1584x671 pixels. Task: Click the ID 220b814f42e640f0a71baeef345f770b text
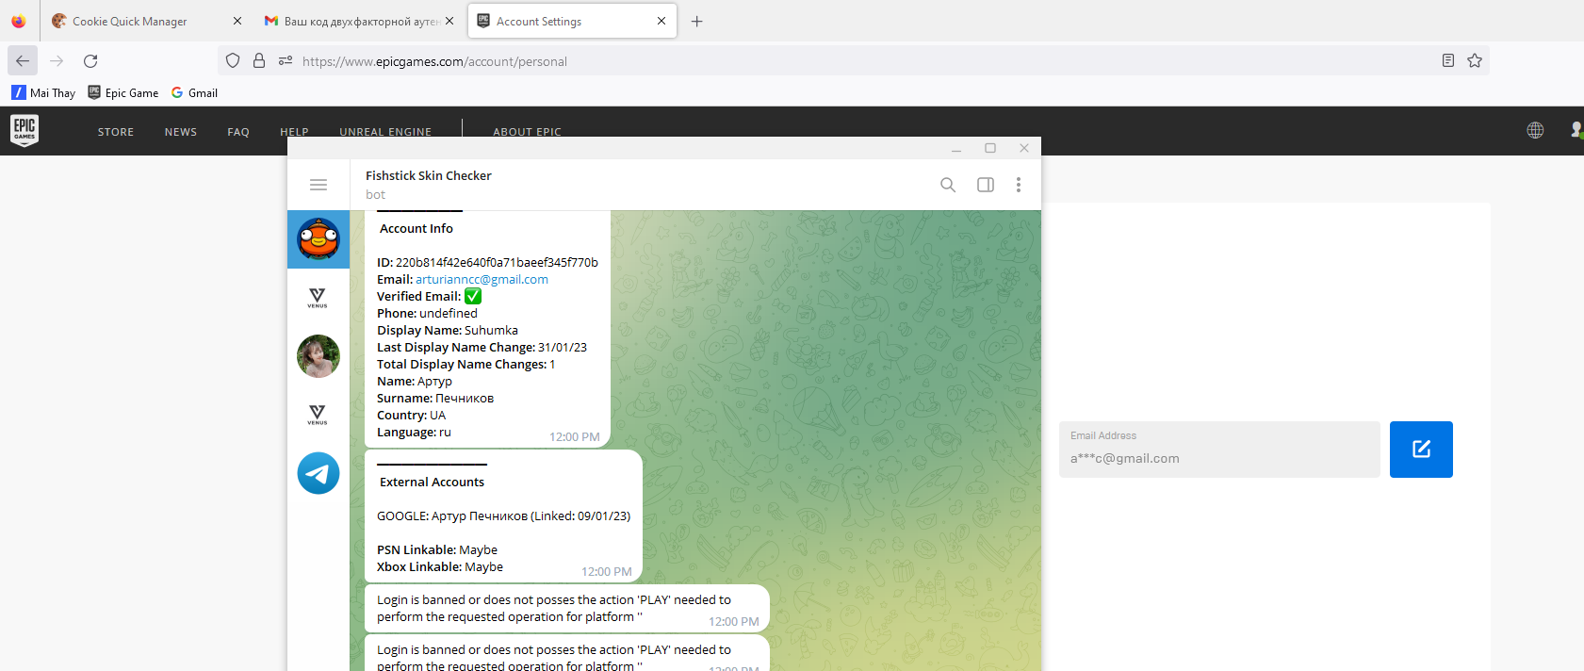487,262
